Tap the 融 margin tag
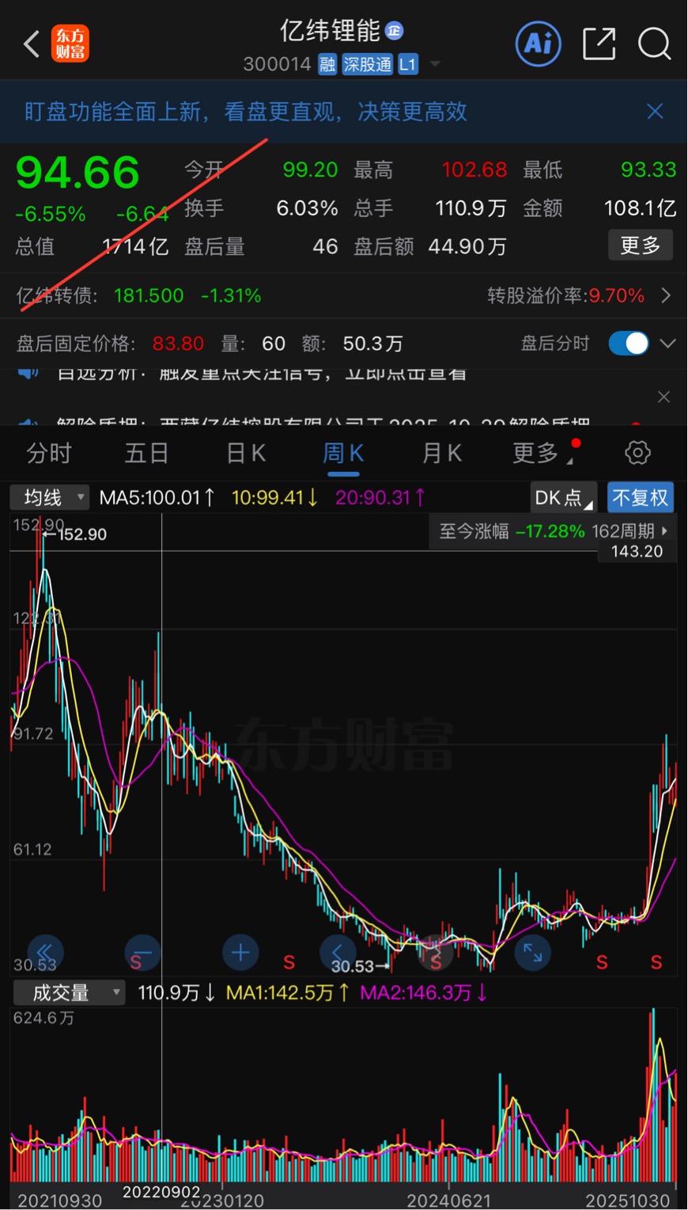Screen dimensions: 688x1210 (x=327, y=65)
